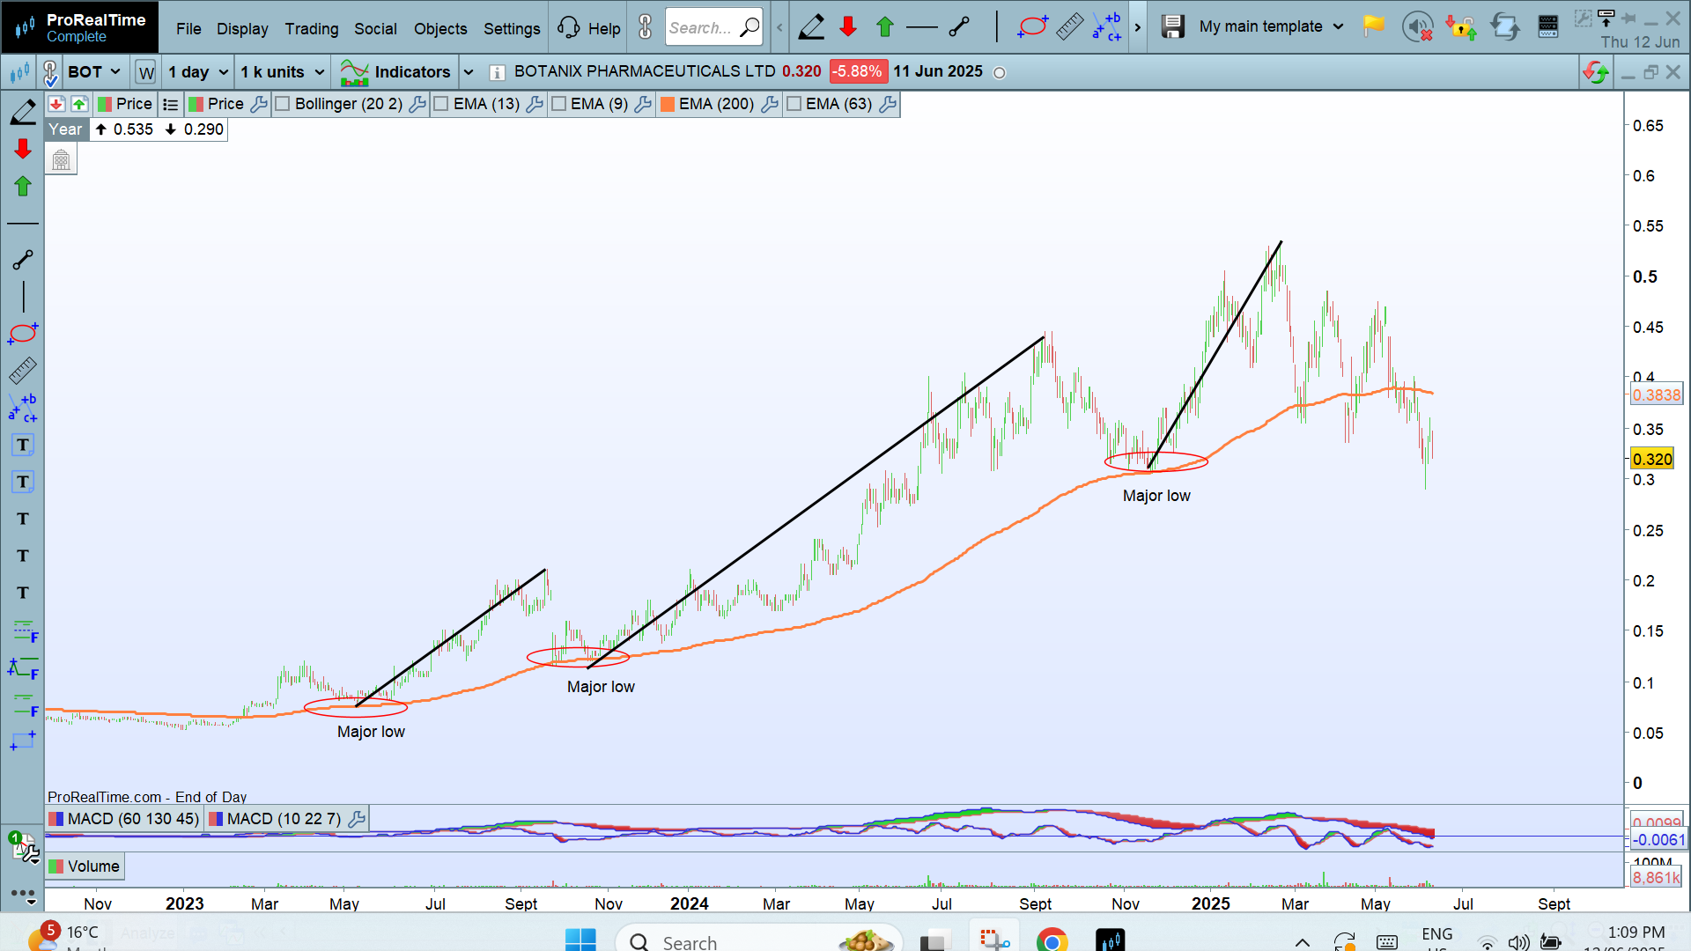Open MACD (10 22 7) settings wrench
1691x951 pixels.
(x=356, y=819)
